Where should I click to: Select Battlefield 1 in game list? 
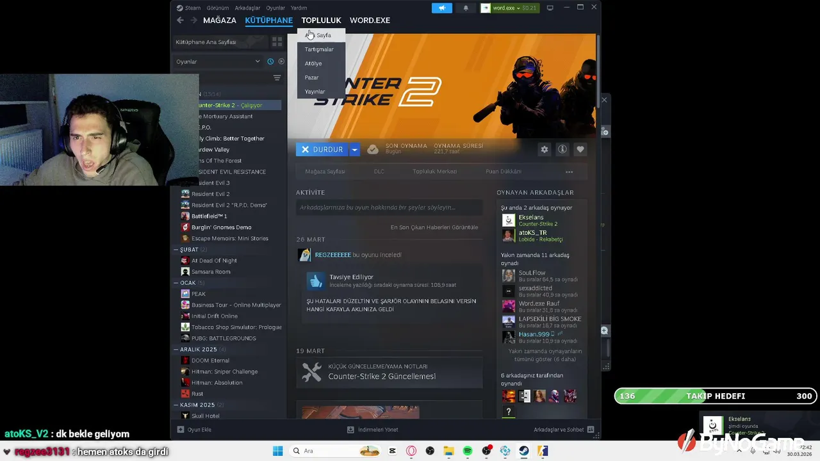pos(209,216)
